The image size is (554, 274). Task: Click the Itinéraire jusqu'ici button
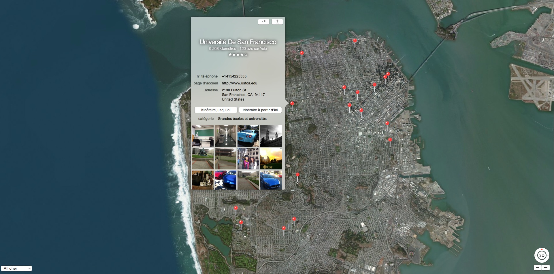click(x=216, y=110)
